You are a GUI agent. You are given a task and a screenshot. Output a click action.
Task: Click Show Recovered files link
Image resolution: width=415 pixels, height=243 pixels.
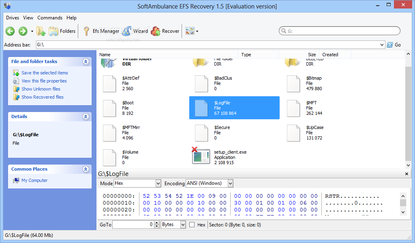(42, 97)
